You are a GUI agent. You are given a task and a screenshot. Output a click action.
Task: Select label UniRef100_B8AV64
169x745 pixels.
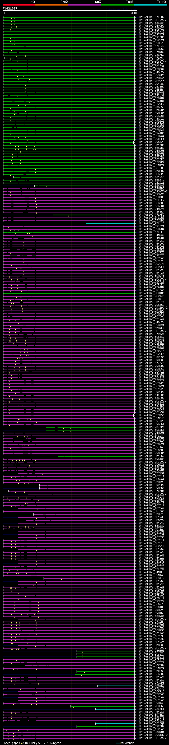coord(152,479)
